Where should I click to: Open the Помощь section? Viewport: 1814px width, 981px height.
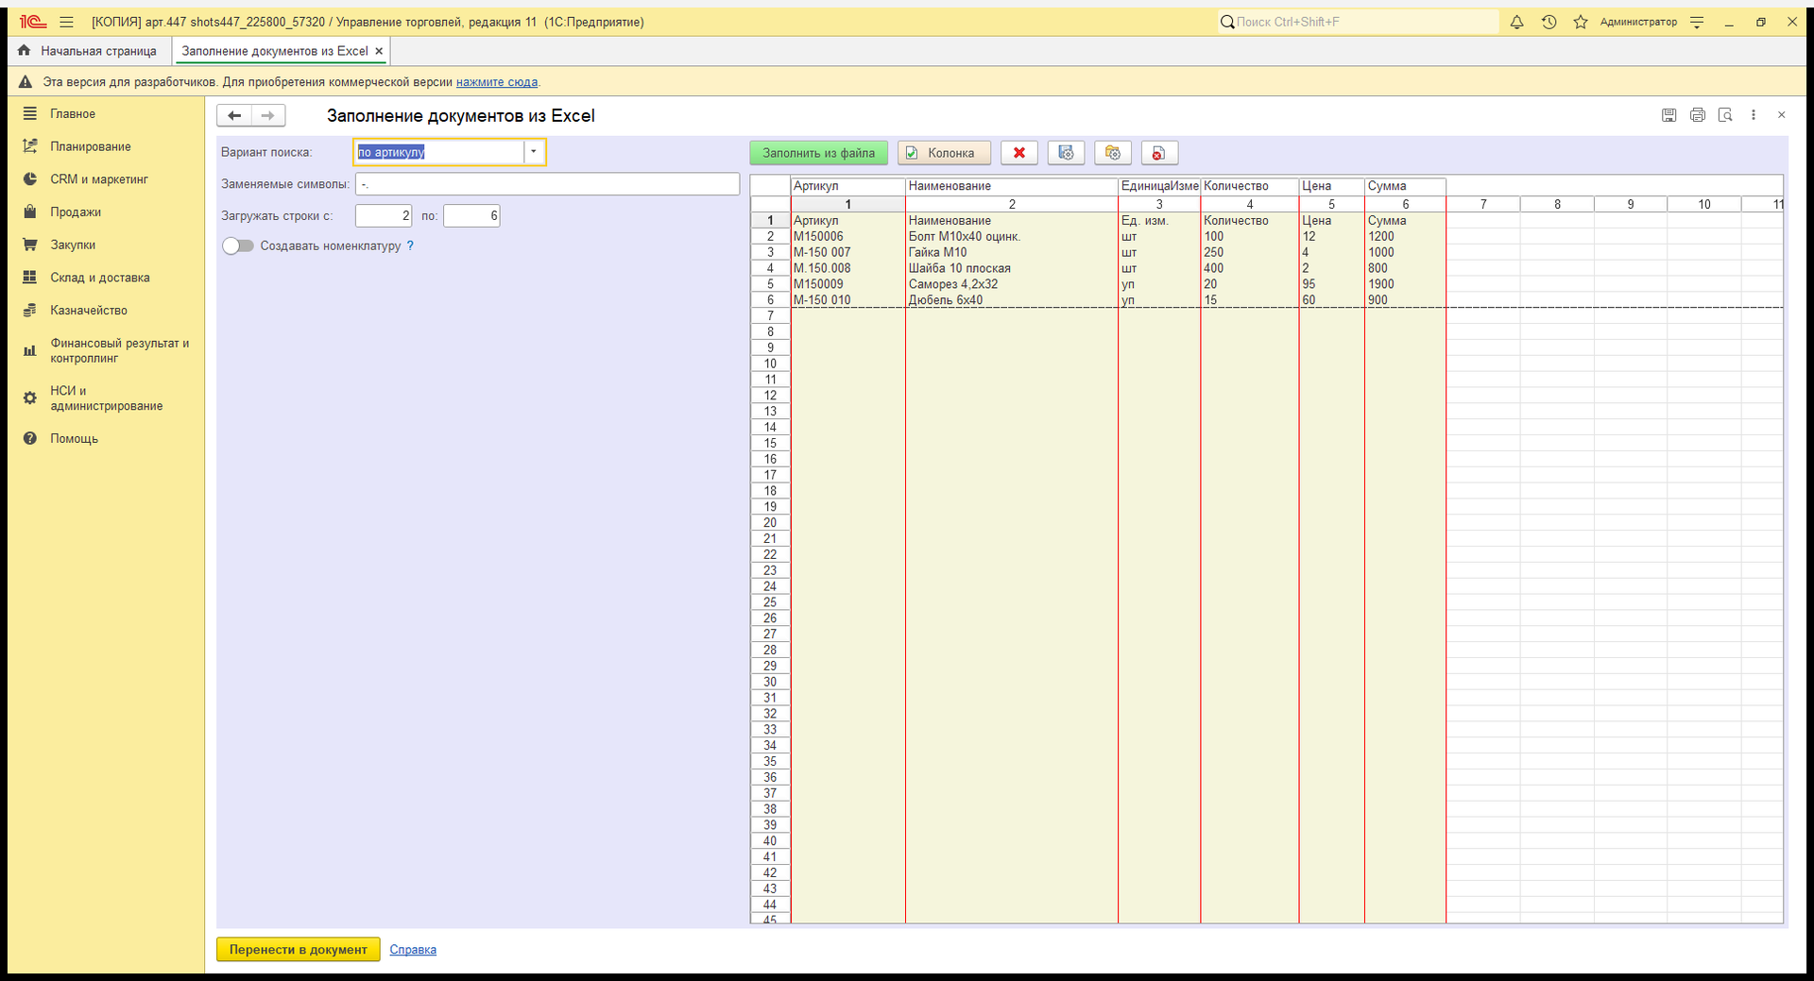[74, 438]
